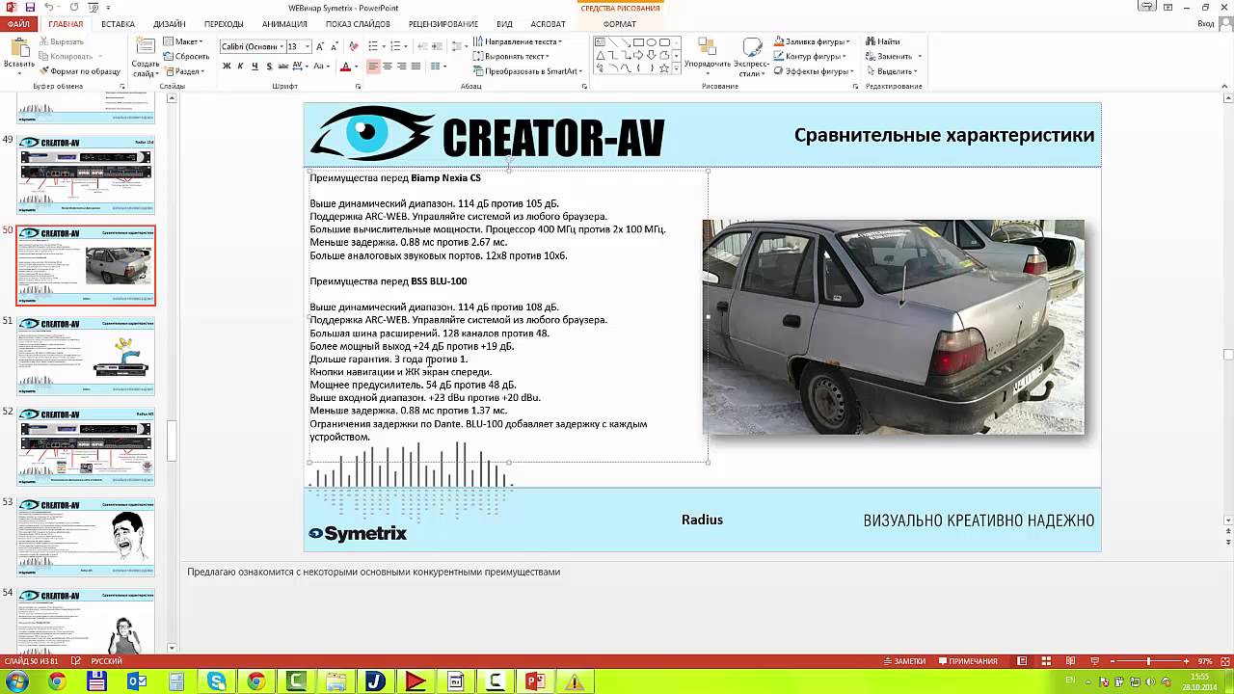1234x694 pixels.
Task: Open Shape Effects (Эффекты фигуры) menu
Action: [813, 71]
